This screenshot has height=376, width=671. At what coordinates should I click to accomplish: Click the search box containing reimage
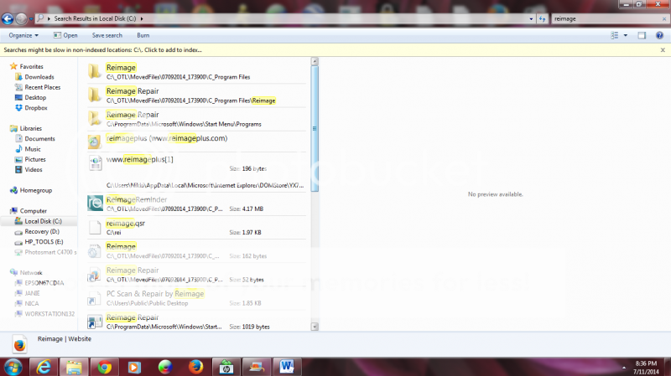point(606,18)
